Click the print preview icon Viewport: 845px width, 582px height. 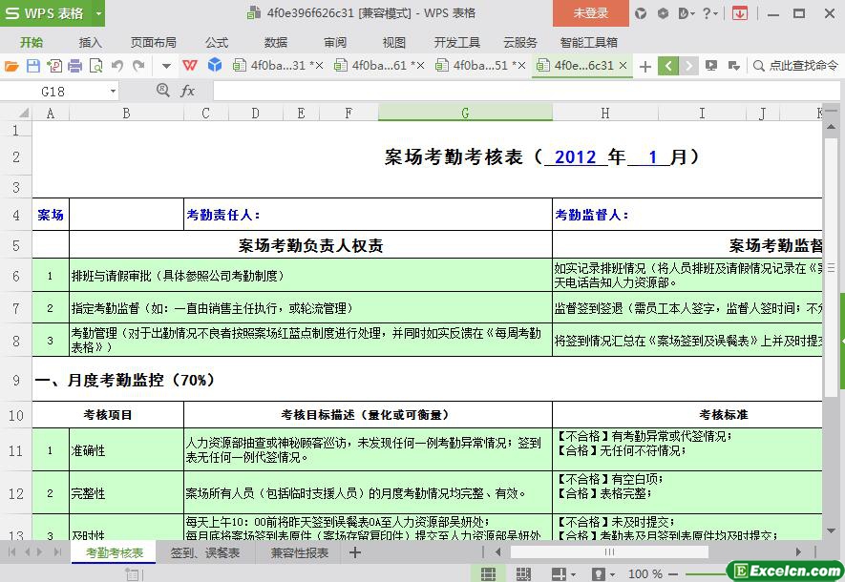95,66
